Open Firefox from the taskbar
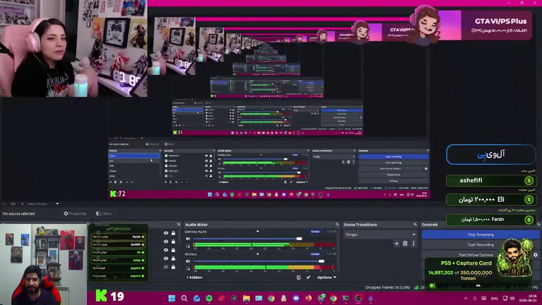 click(308, 298)
